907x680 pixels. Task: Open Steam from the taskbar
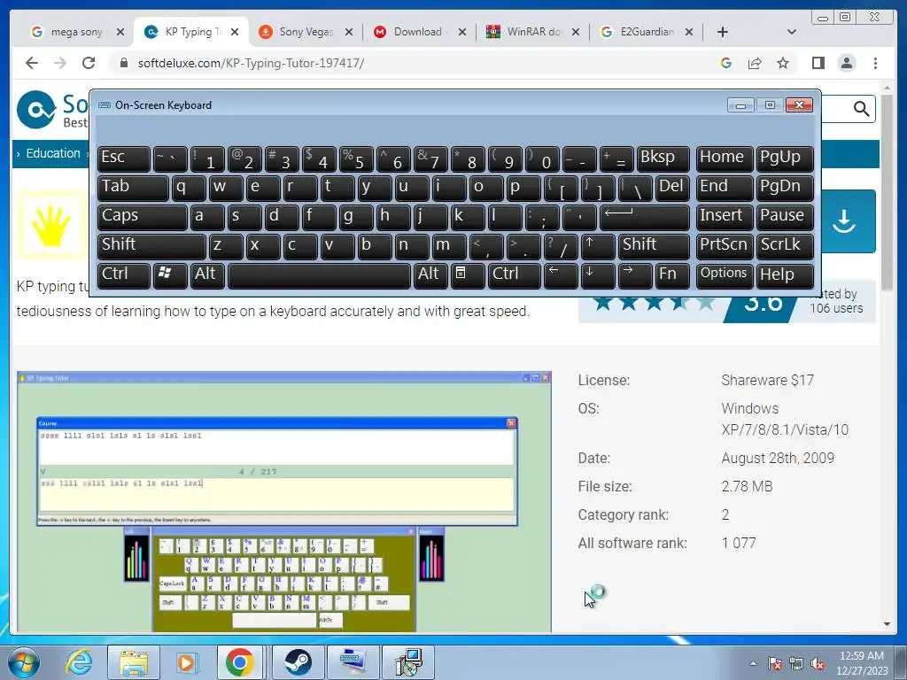298,662
